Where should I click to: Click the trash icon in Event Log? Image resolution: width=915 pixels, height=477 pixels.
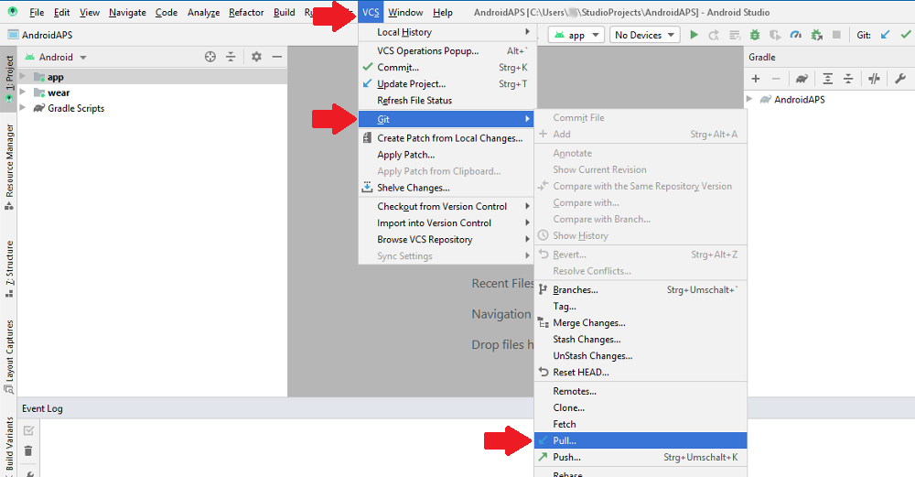click(28, 450)
